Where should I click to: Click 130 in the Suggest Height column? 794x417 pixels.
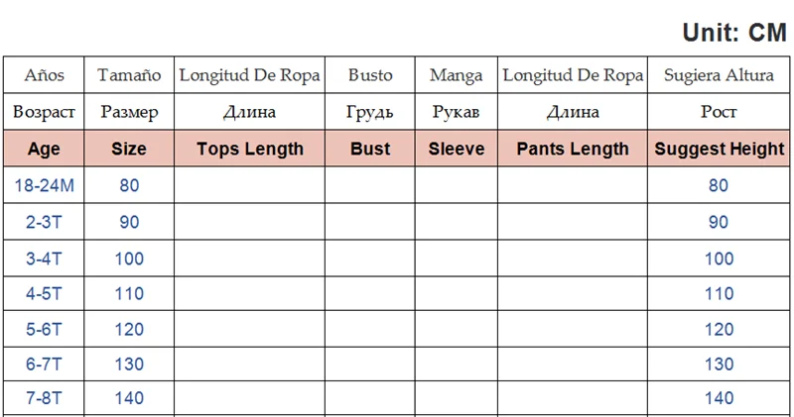pyautogui.click(x=719, y=364)
